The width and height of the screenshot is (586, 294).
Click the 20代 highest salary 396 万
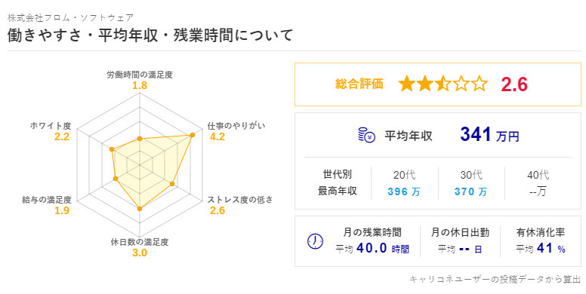click(404, 191)
